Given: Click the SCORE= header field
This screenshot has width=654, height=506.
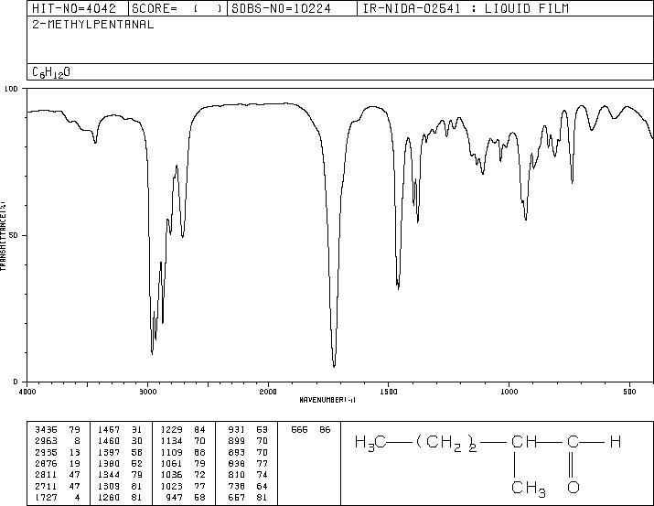Looking at the screenshot, I should (x=177, y=8).
